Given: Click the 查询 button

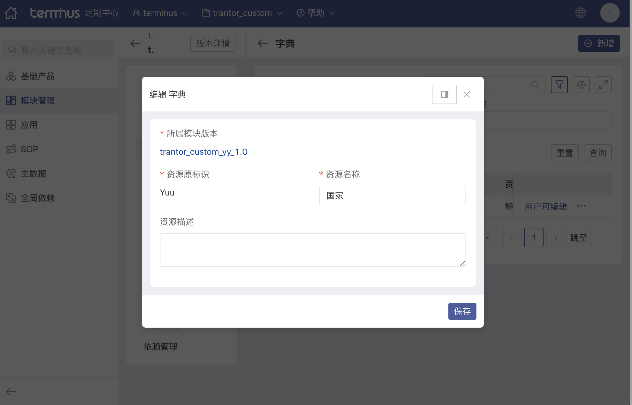Looking at the screenshot, I should pyautogui.click(x=598, y=153).
